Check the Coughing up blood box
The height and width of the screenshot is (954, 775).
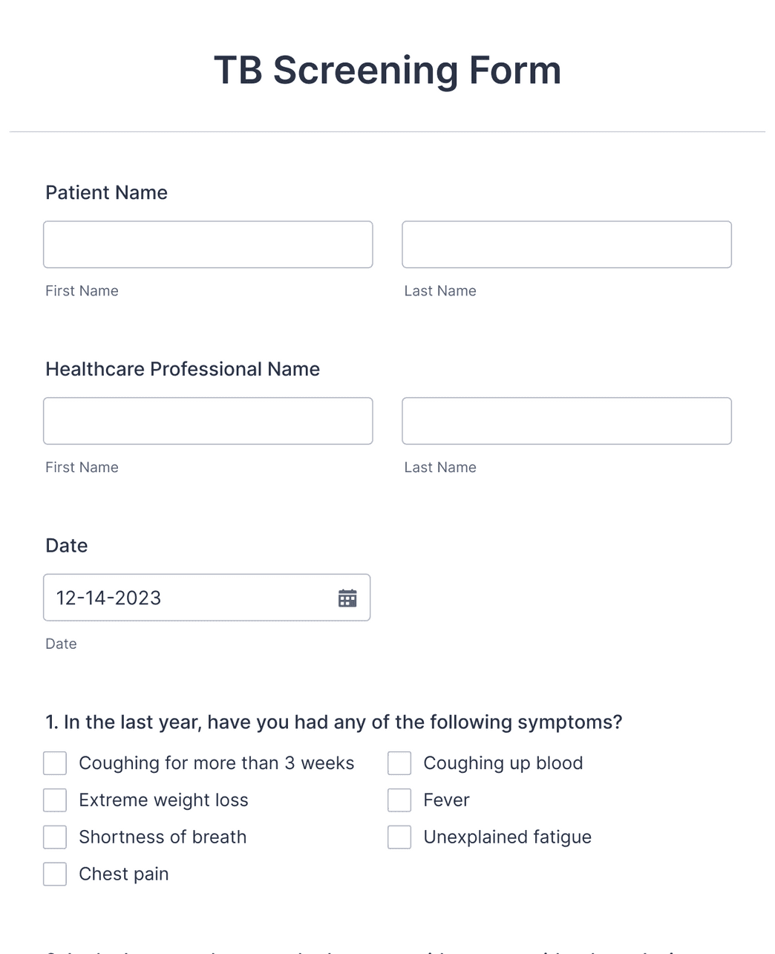(399, 763)
